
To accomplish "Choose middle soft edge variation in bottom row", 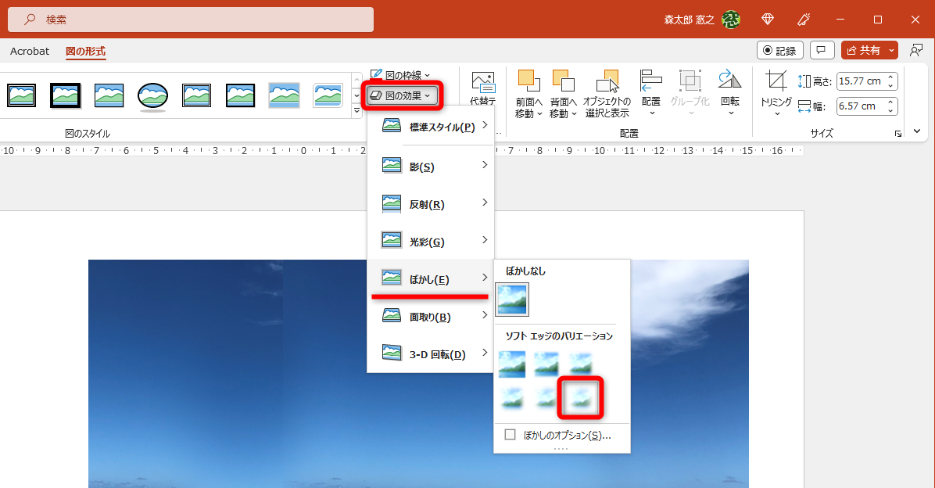I will (x=546, y=397).
